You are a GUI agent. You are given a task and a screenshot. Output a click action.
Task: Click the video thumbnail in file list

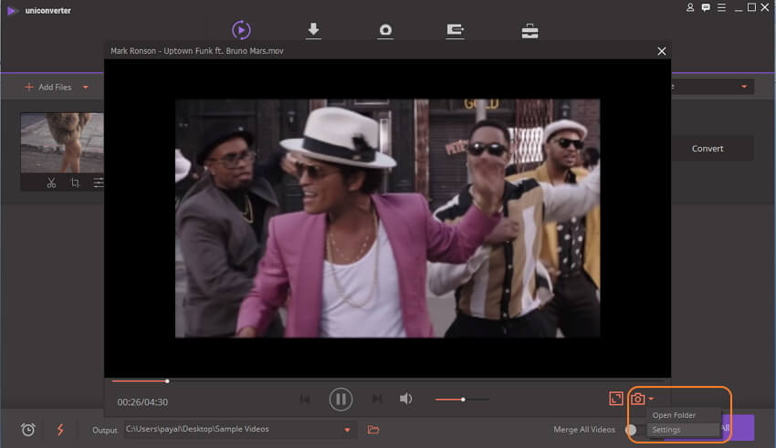click(x=62, y=142)
